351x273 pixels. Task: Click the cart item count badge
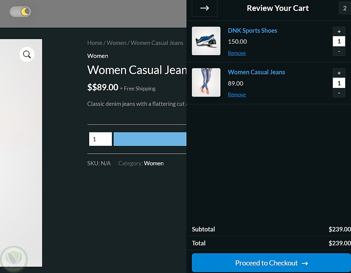click(344, 8)
